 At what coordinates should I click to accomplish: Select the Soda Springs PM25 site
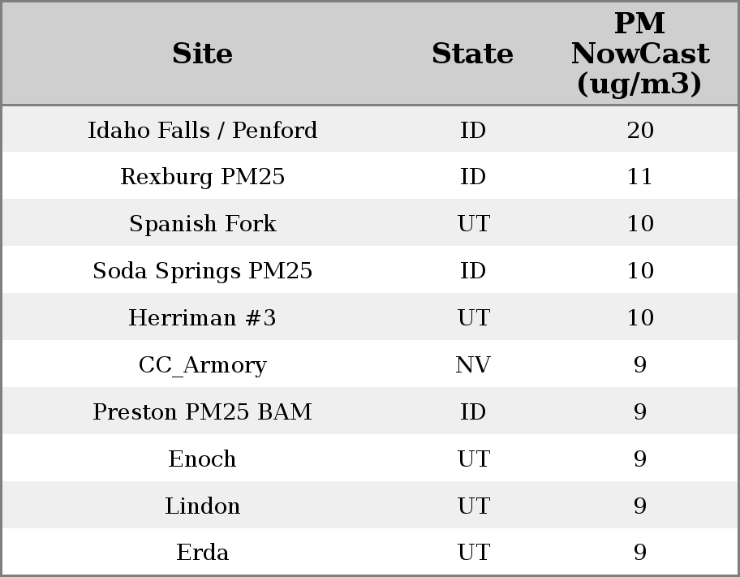(203, 271)
